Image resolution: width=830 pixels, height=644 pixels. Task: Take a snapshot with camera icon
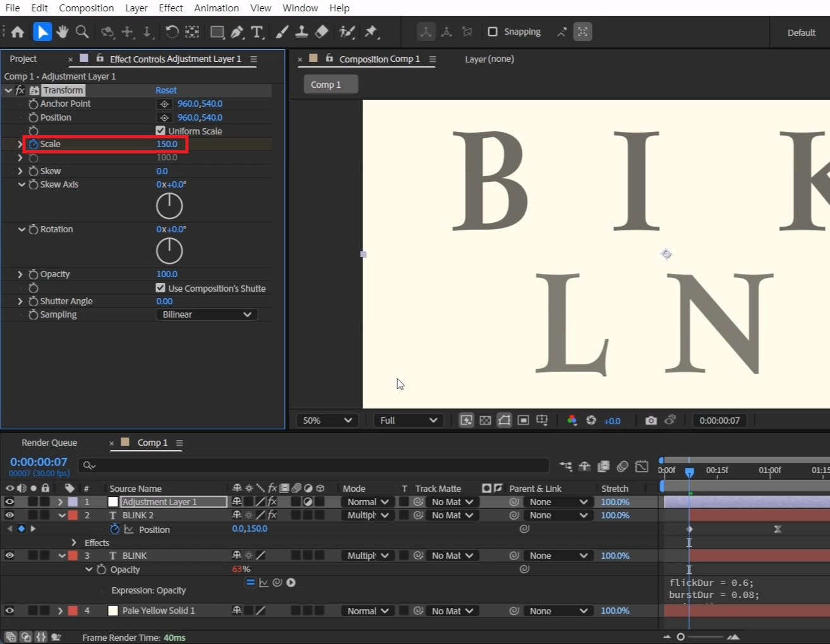651,420
